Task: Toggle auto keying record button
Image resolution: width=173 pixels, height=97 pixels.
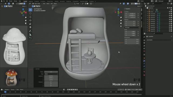Action: [64, 89]
